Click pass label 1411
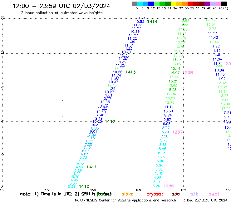 click(x=92, y=167)
